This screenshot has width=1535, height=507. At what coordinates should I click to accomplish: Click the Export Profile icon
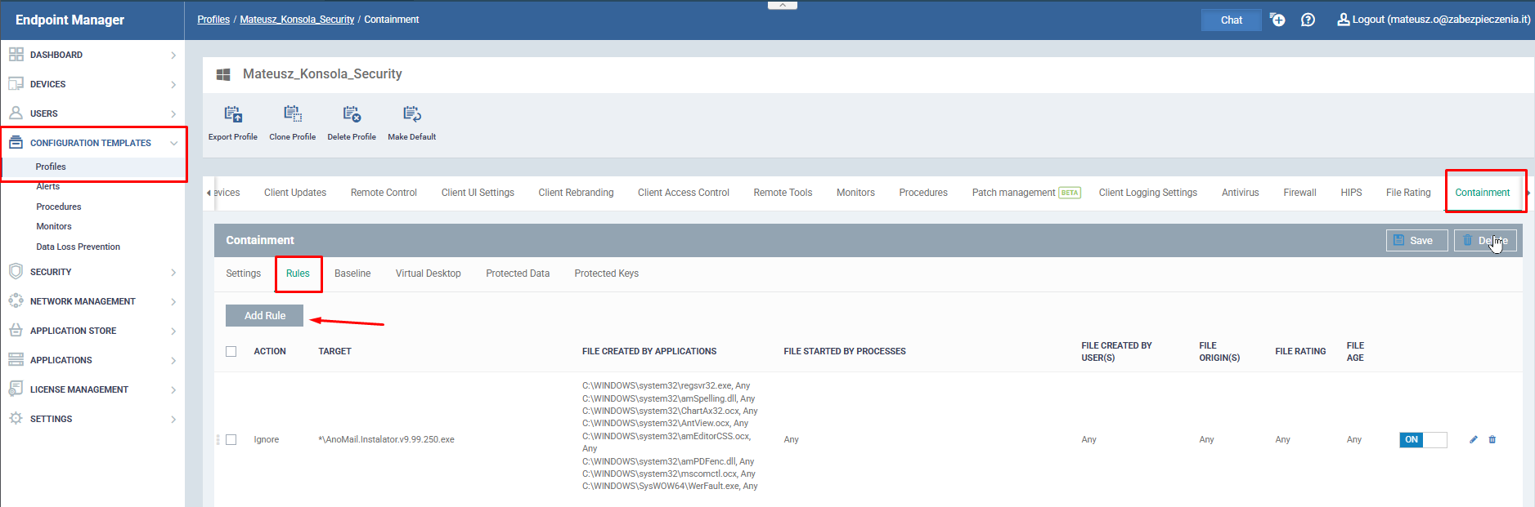coord(233,114)
